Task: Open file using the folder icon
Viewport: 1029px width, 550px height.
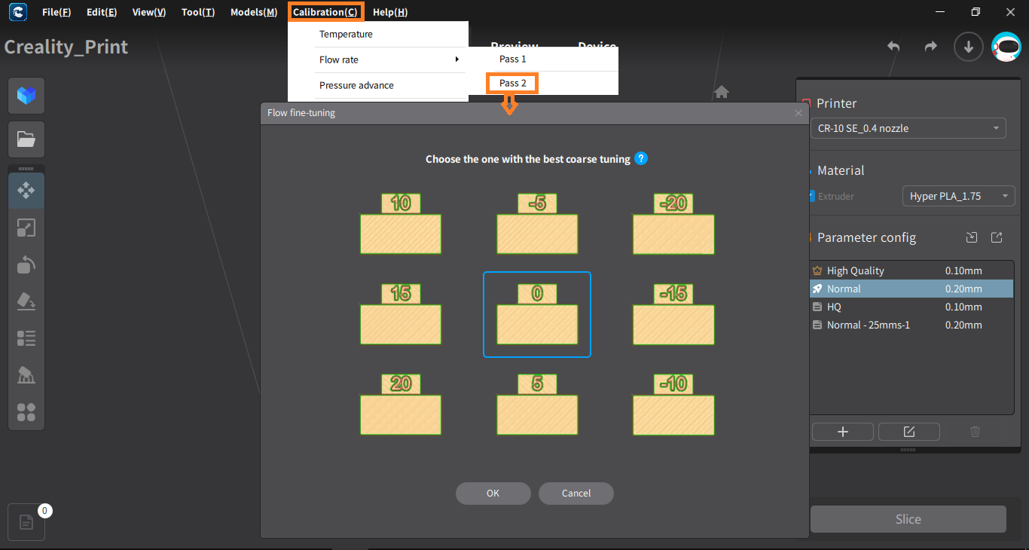Action: pyautogui.click(x=26, y=139)
